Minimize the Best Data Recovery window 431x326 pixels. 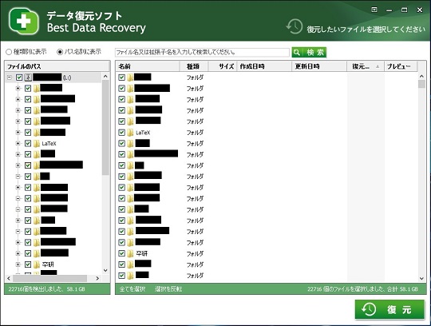(389, 10)
